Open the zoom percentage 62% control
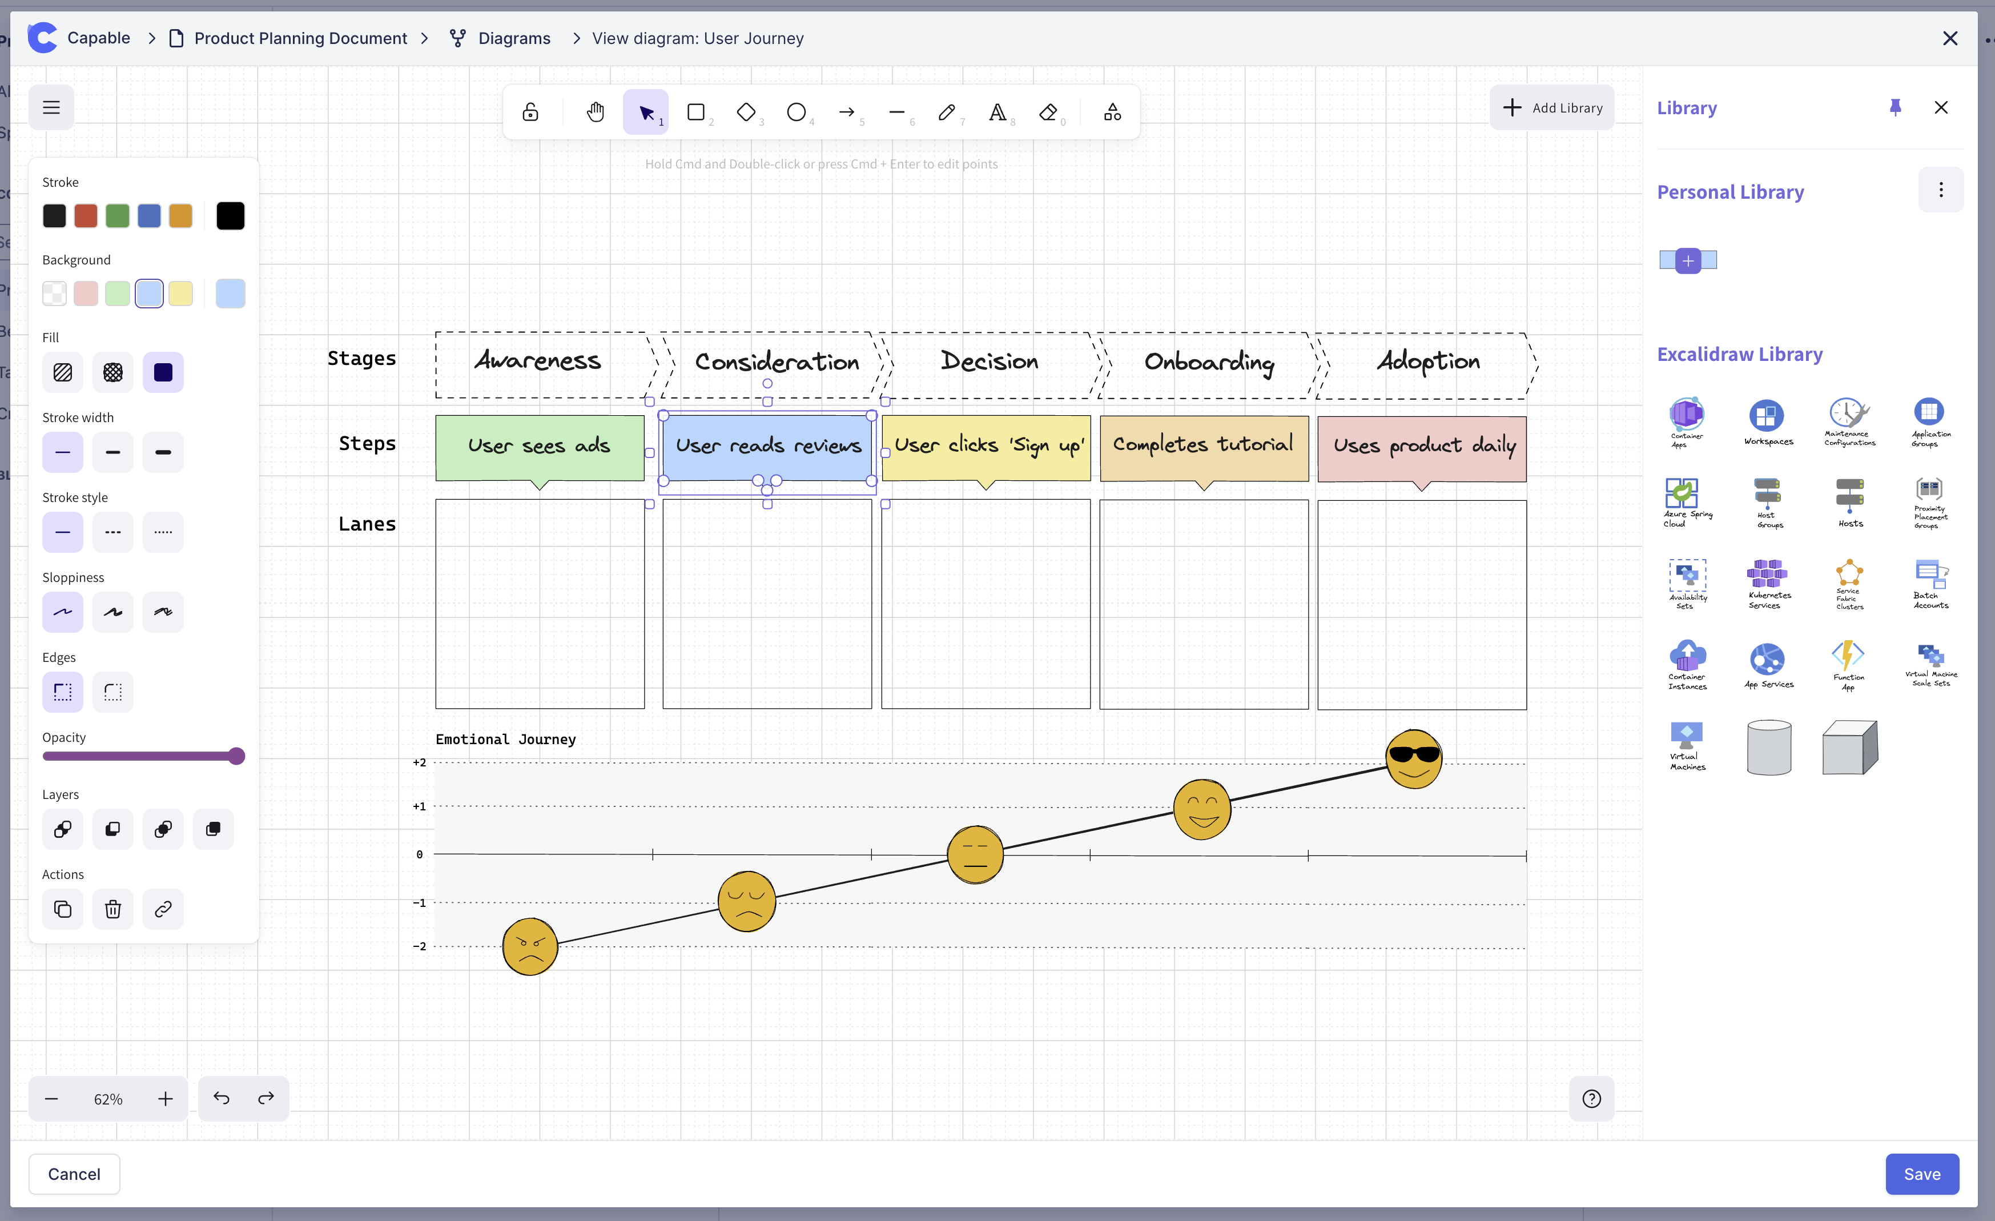1995x1221 pixels. [x=108, y=1099]
